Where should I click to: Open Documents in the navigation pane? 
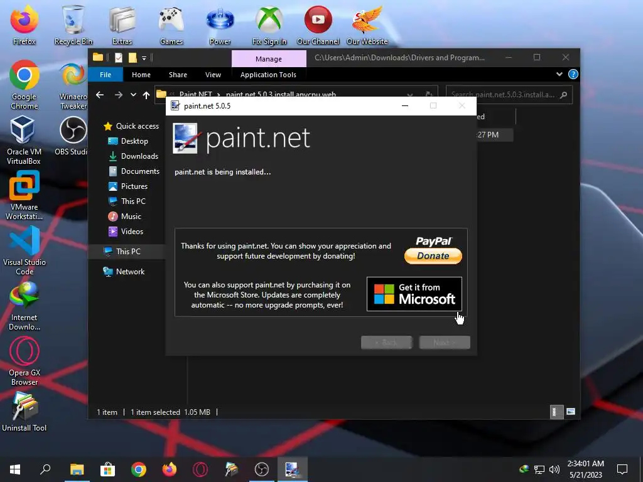pyautogui.click(x=134, y=171)
